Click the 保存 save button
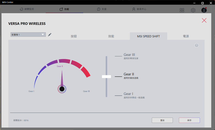 click(189, 120)
